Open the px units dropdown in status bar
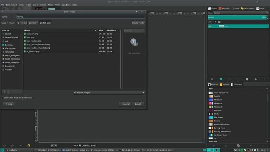This screenshot has height=152, width=270. [54, 146]
